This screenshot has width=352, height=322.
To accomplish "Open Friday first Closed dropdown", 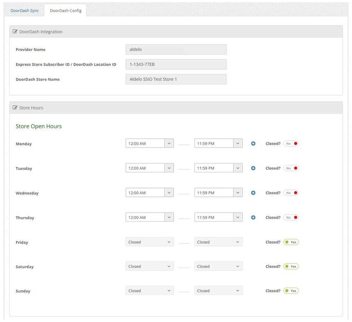I will 149,242.
